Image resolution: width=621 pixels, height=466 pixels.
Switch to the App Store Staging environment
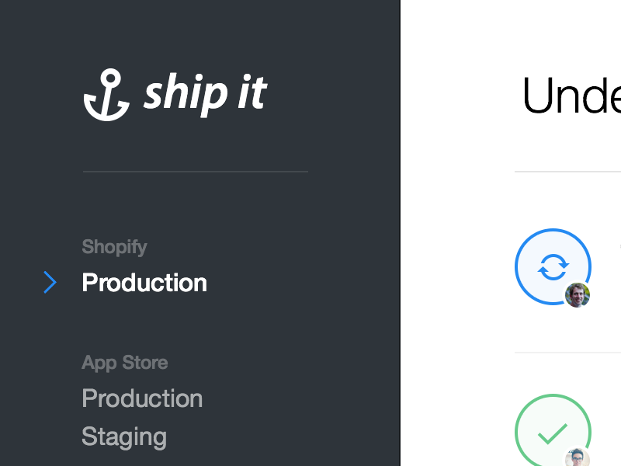[x=123, y=436]
